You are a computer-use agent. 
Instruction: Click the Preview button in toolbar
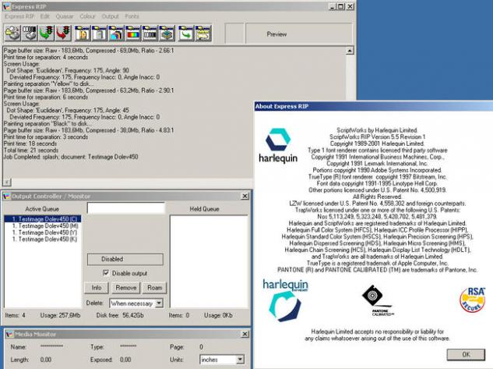click(276, 34)
